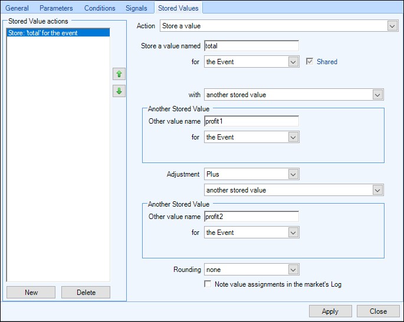Click the 'total' value name field
Screen dimensions: 404x322
click(251, 46)
